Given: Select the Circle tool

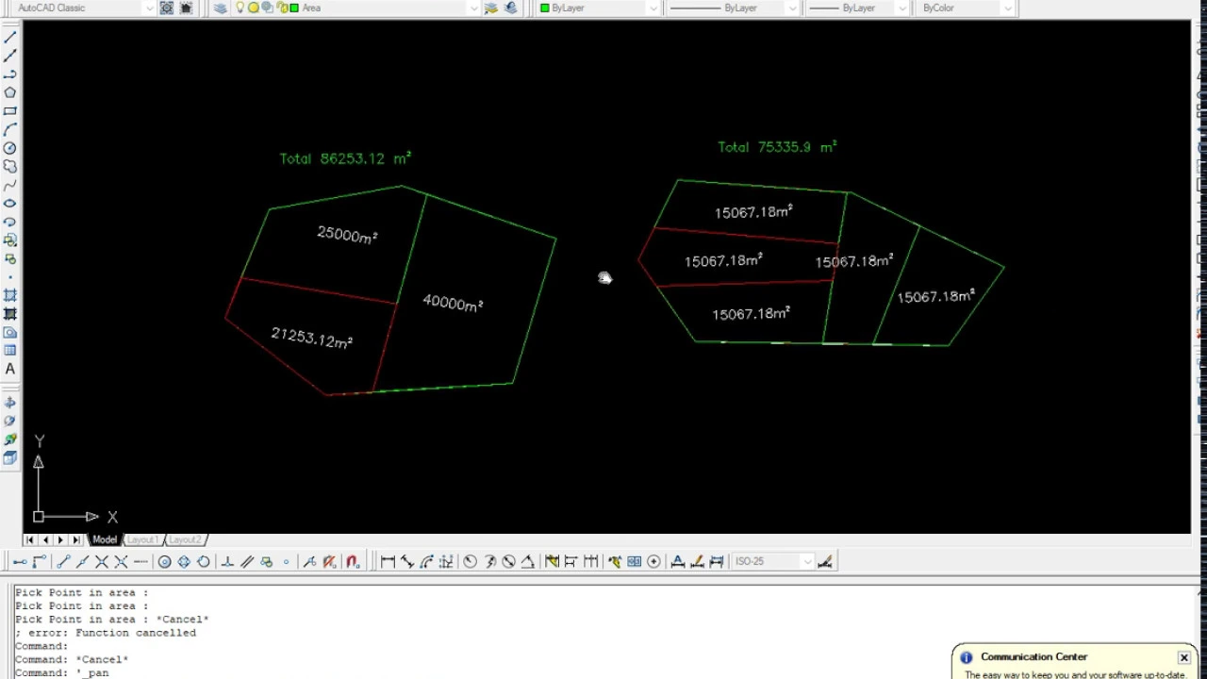Looking at the screenshot, I should [x=10, y=148].
